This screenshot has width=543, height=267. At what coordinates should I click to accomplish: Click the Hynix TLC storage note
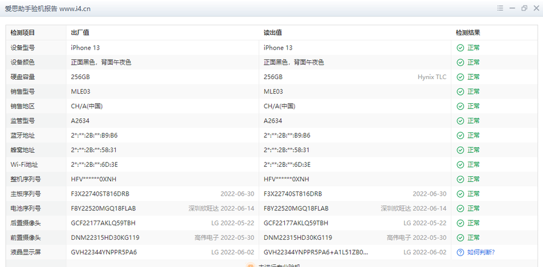click(432, 77)
